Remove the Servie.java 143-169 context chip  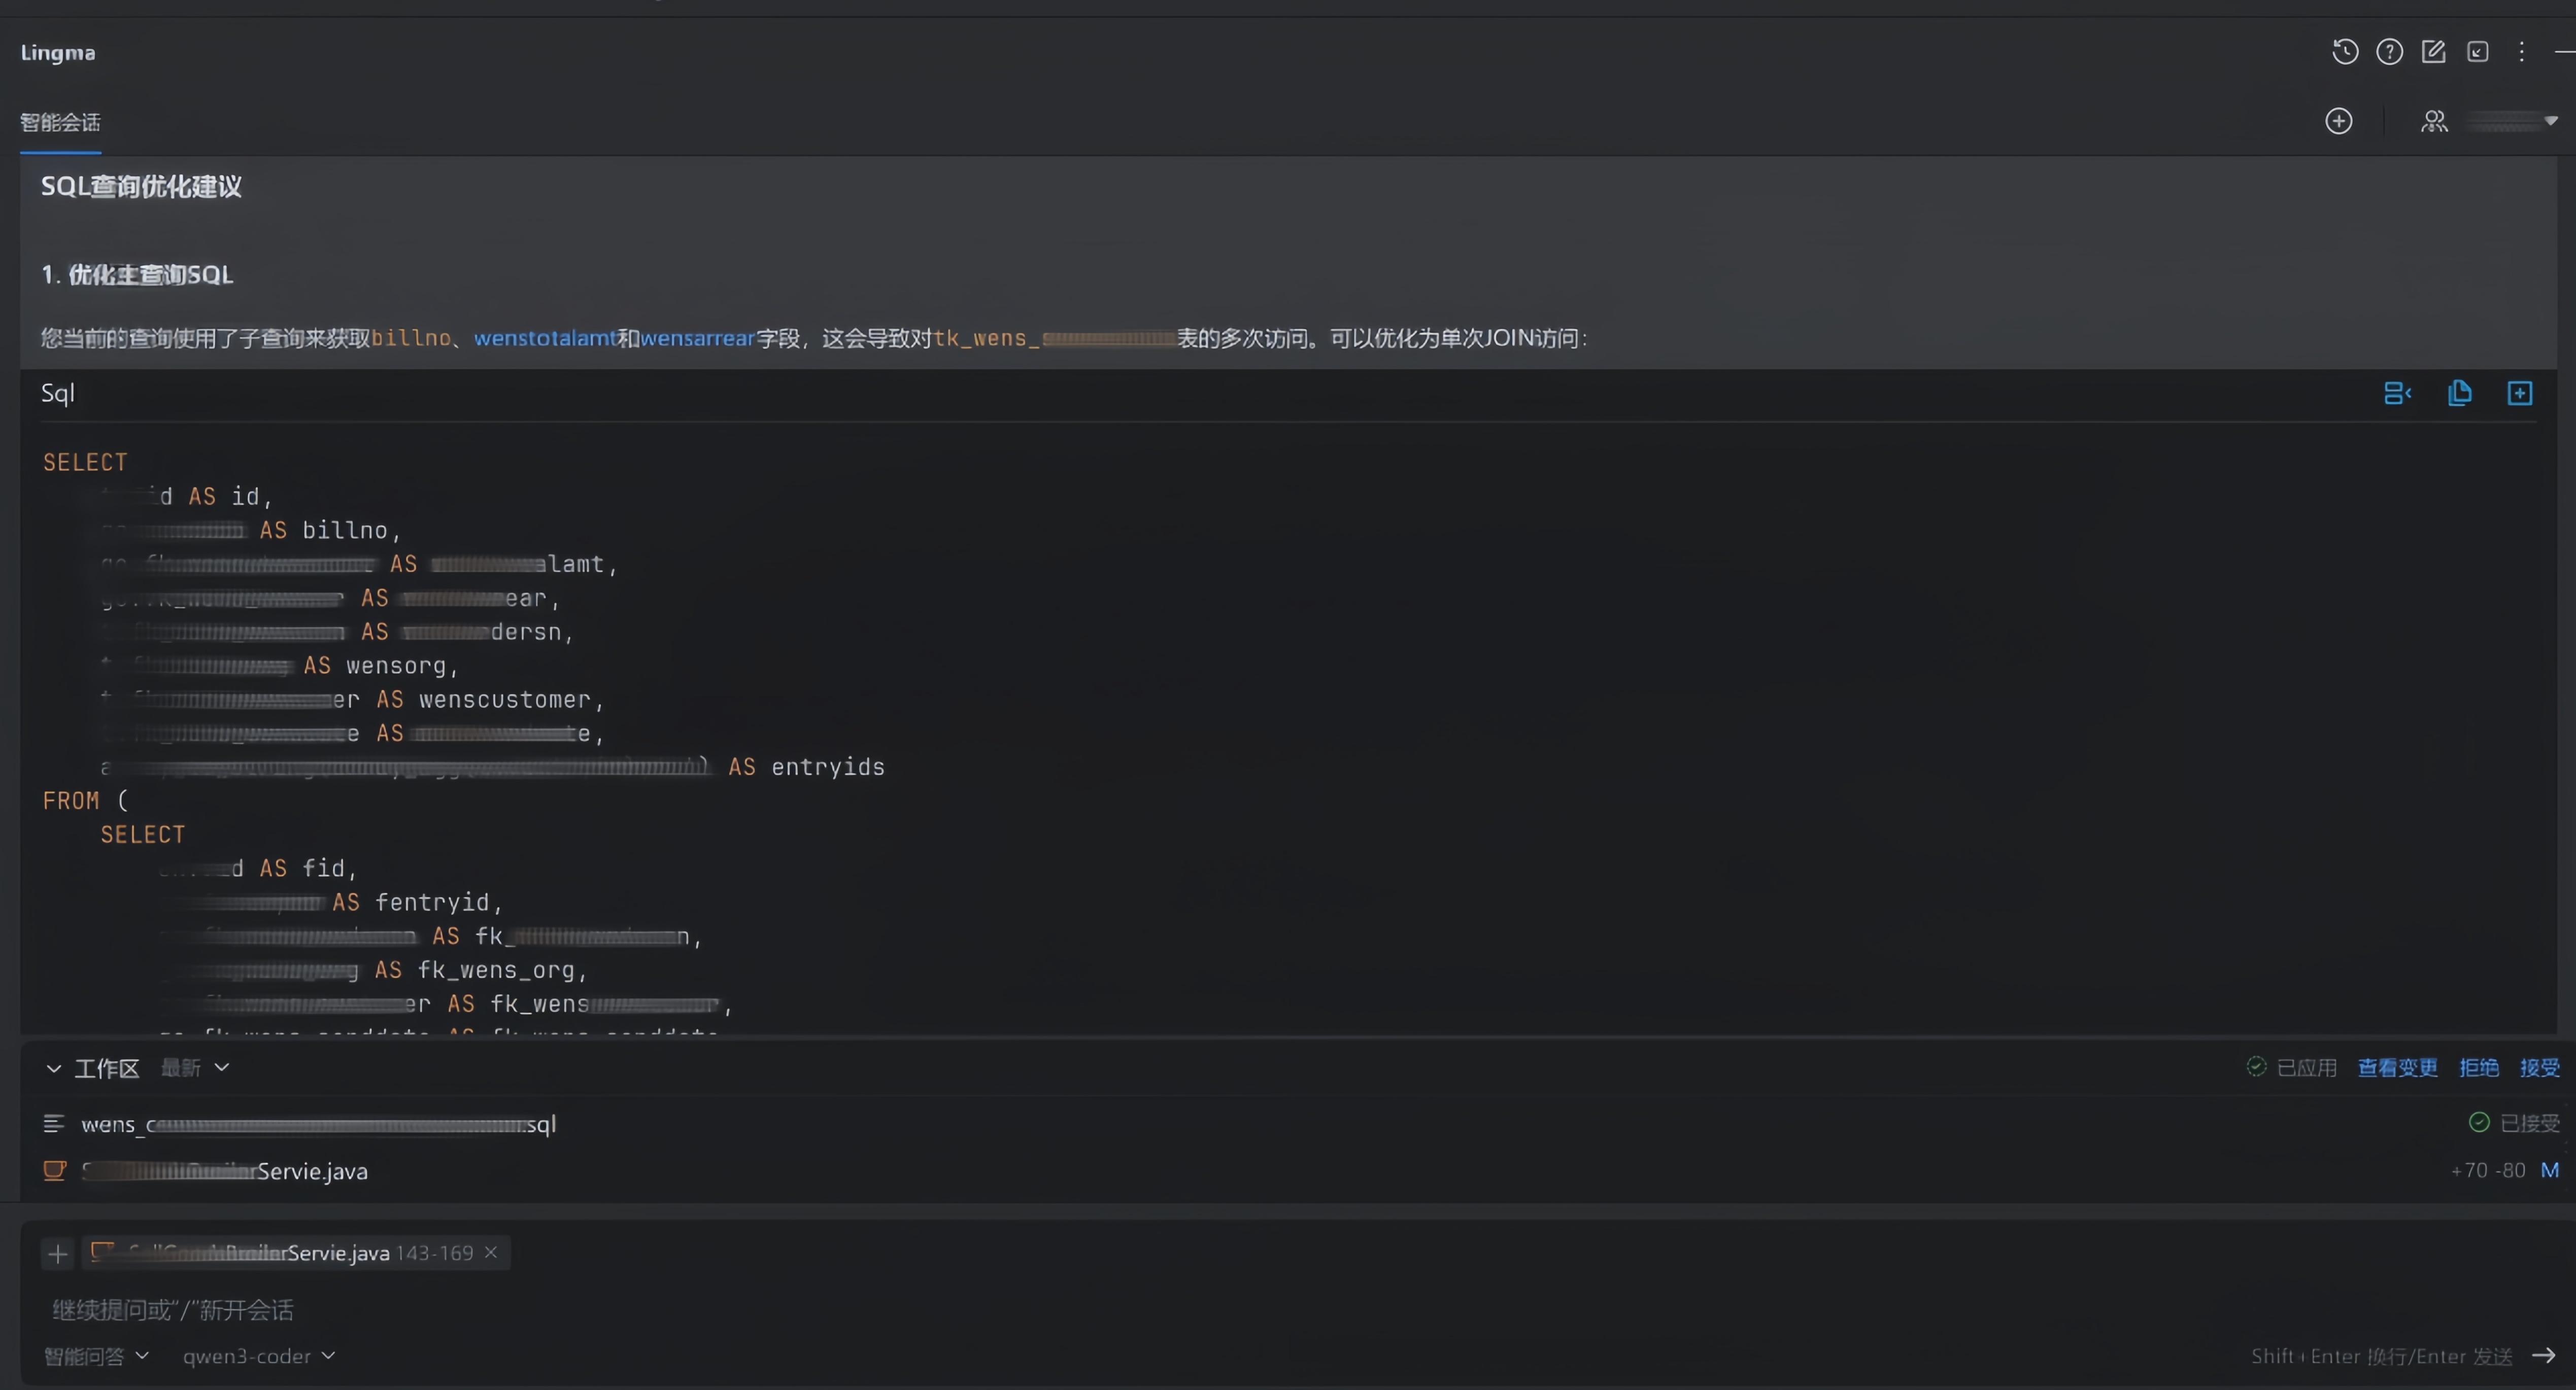[x=491, y=1252]
